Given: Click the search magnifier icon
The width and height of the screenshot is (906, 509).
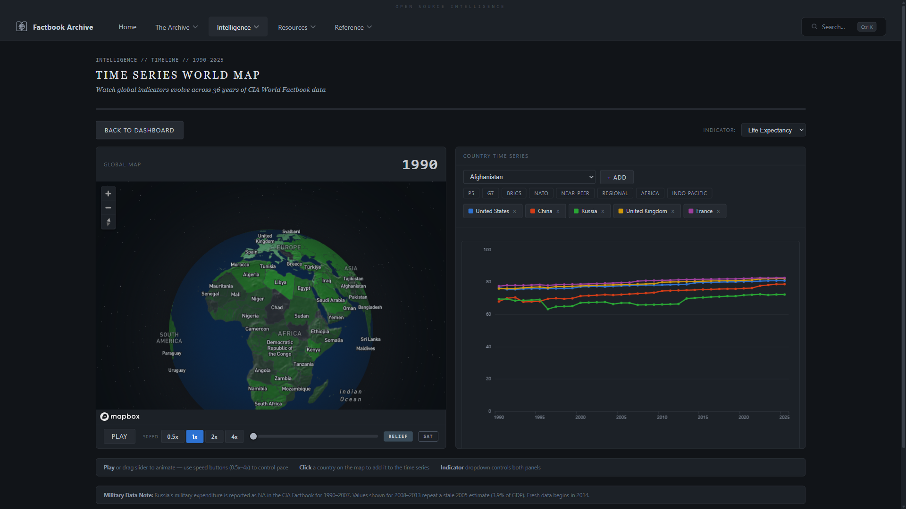Looking at the screenshot, I should 814,27.
